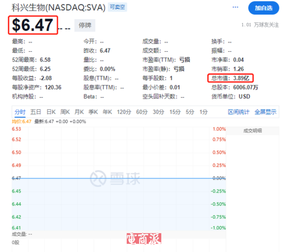Viewport: 288px width, 252px height.
Task: Select the 周K chart tab
Action: click(65, 112)
